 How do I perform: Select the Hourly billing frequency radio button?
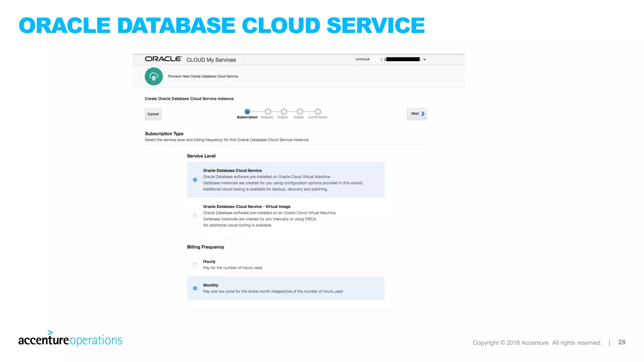click(195, 265)
